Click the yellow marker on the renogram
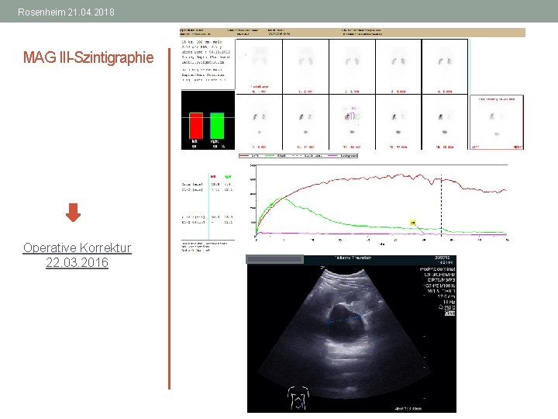Screen dimensions: 558x419 [413, 223]
